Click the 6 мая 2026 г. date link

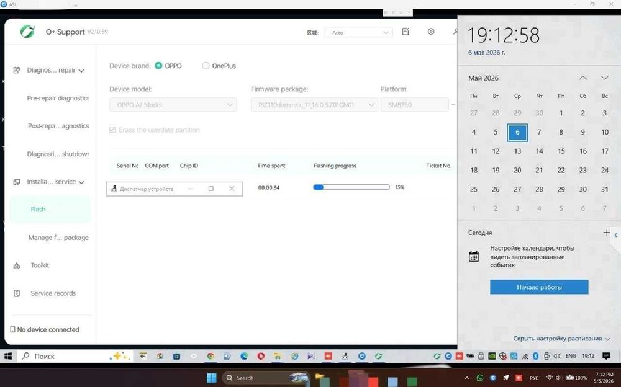pyautogui.click(x=487, y=52)
